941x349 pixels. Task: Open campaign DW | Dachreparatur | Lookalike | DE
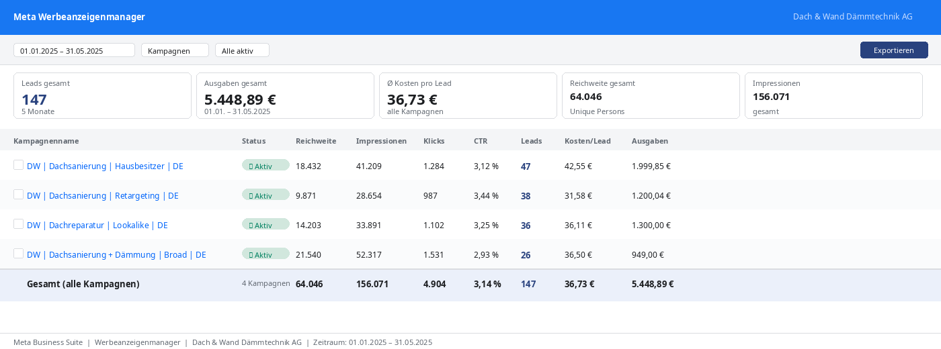point(97,226)
